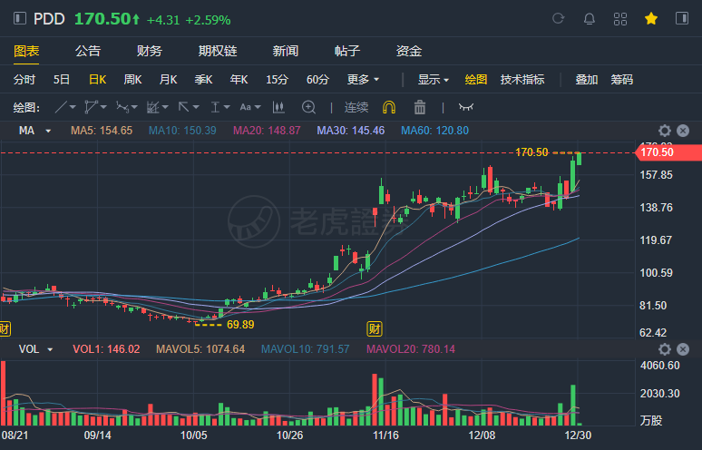Viewport: 702px width, 450px height.
Task: Open the line tool dropdown arrow
Action: [73, 107]
